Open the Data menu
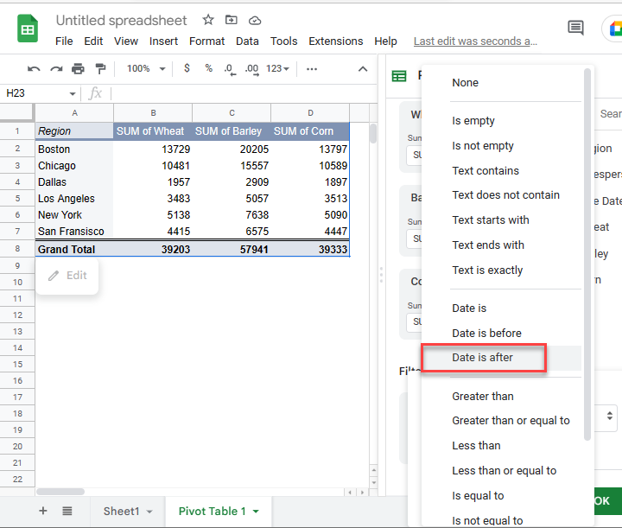Screen dimensions: 622x528 point(247,41)
